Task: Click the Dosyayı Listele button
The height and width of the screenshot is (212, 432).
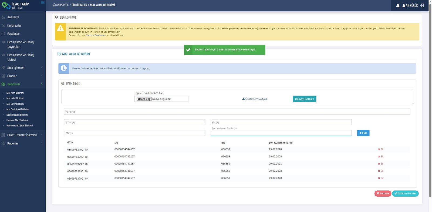Action: [x=304, y=99]
